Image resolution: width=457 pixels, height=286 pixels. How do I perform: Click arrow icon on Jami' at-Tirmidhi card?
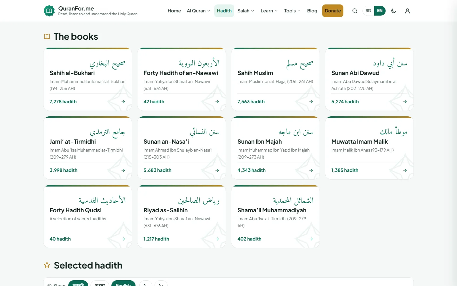click(123, 170)
